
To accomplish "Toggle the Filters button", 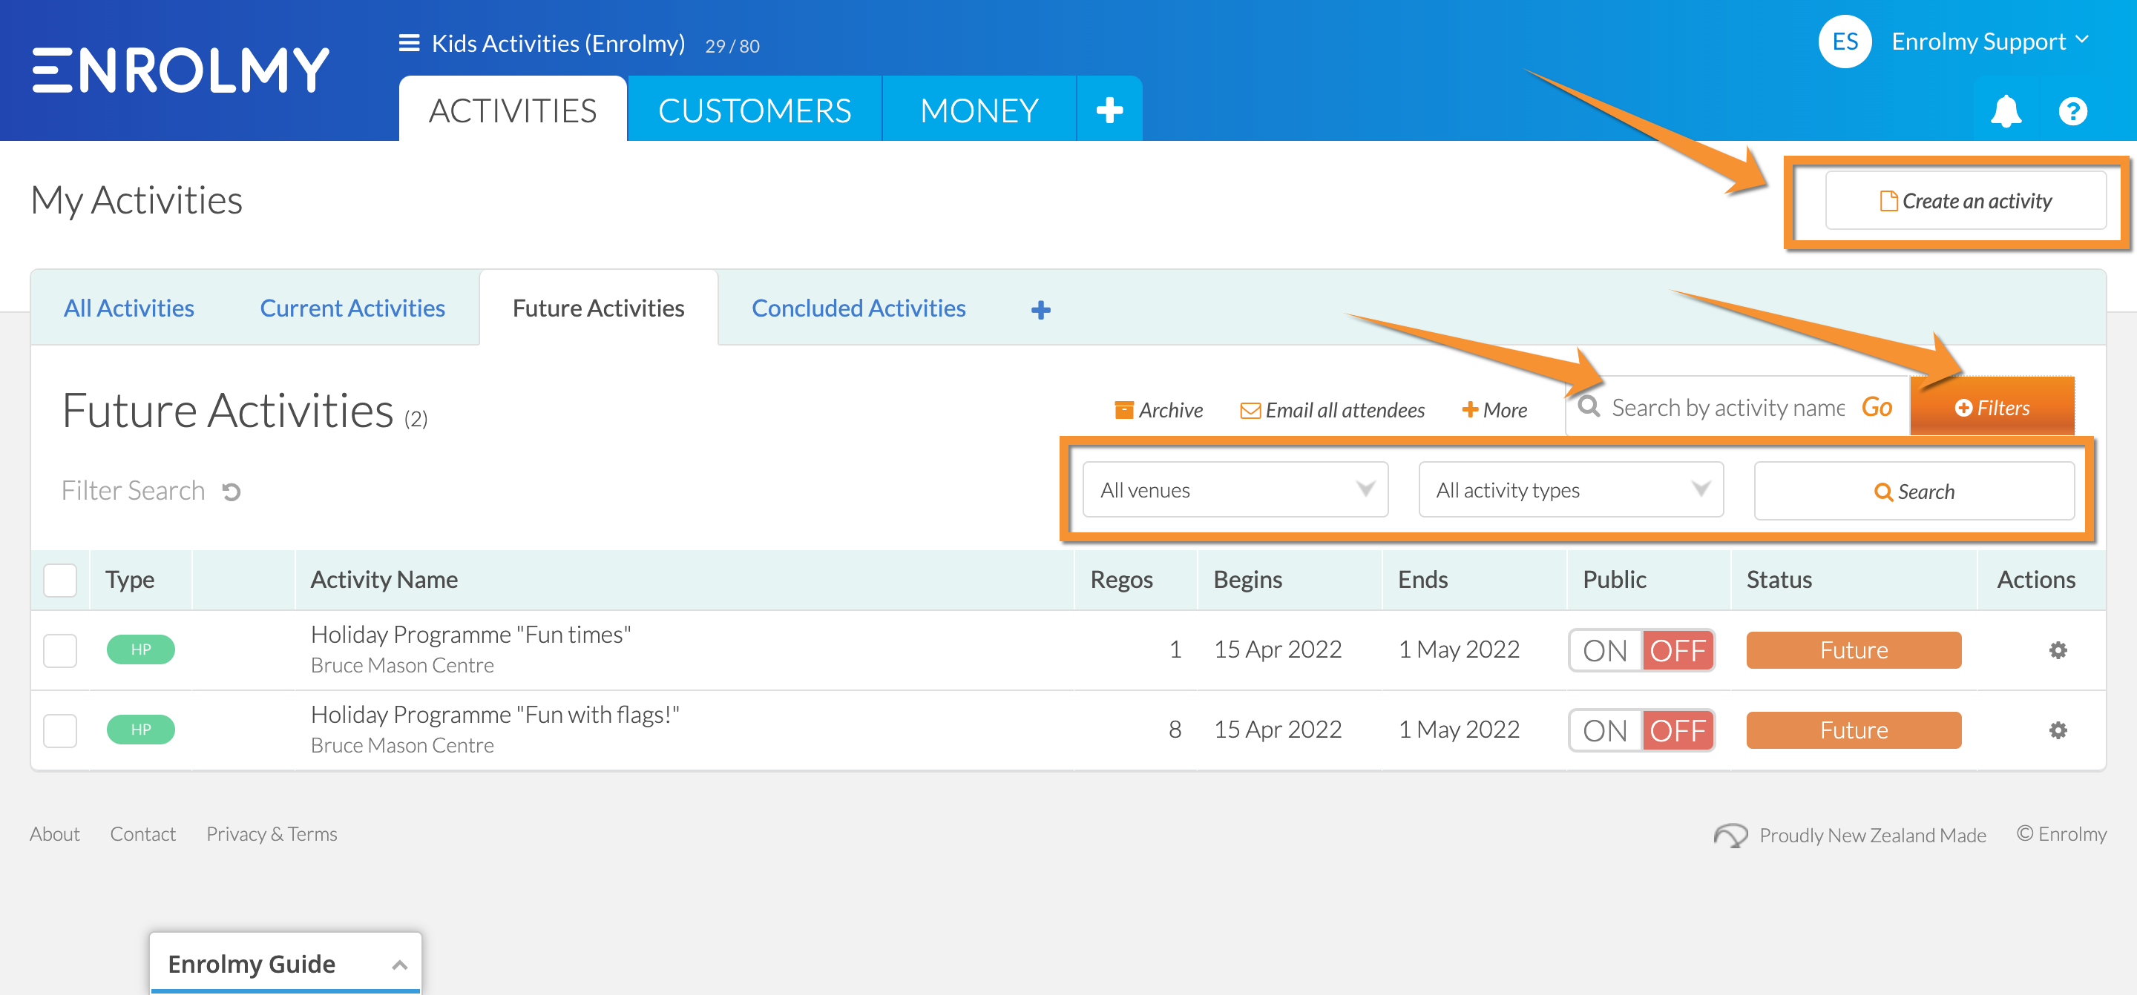I will (x=1992, y=407).
